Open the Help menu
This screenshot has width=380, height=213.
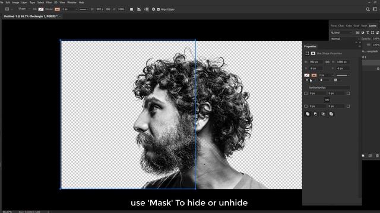pos(81,2)
